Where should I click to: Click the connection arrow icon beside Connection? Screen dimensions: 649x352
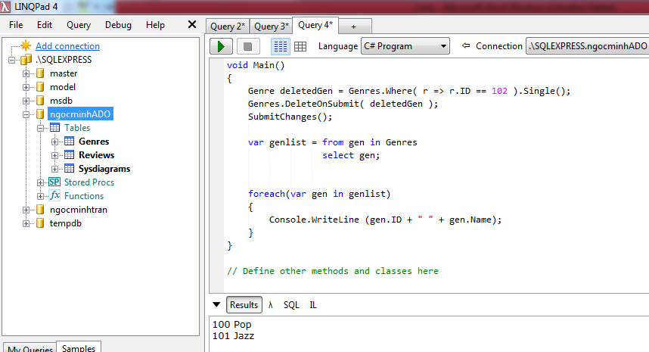tap(466, 45)
